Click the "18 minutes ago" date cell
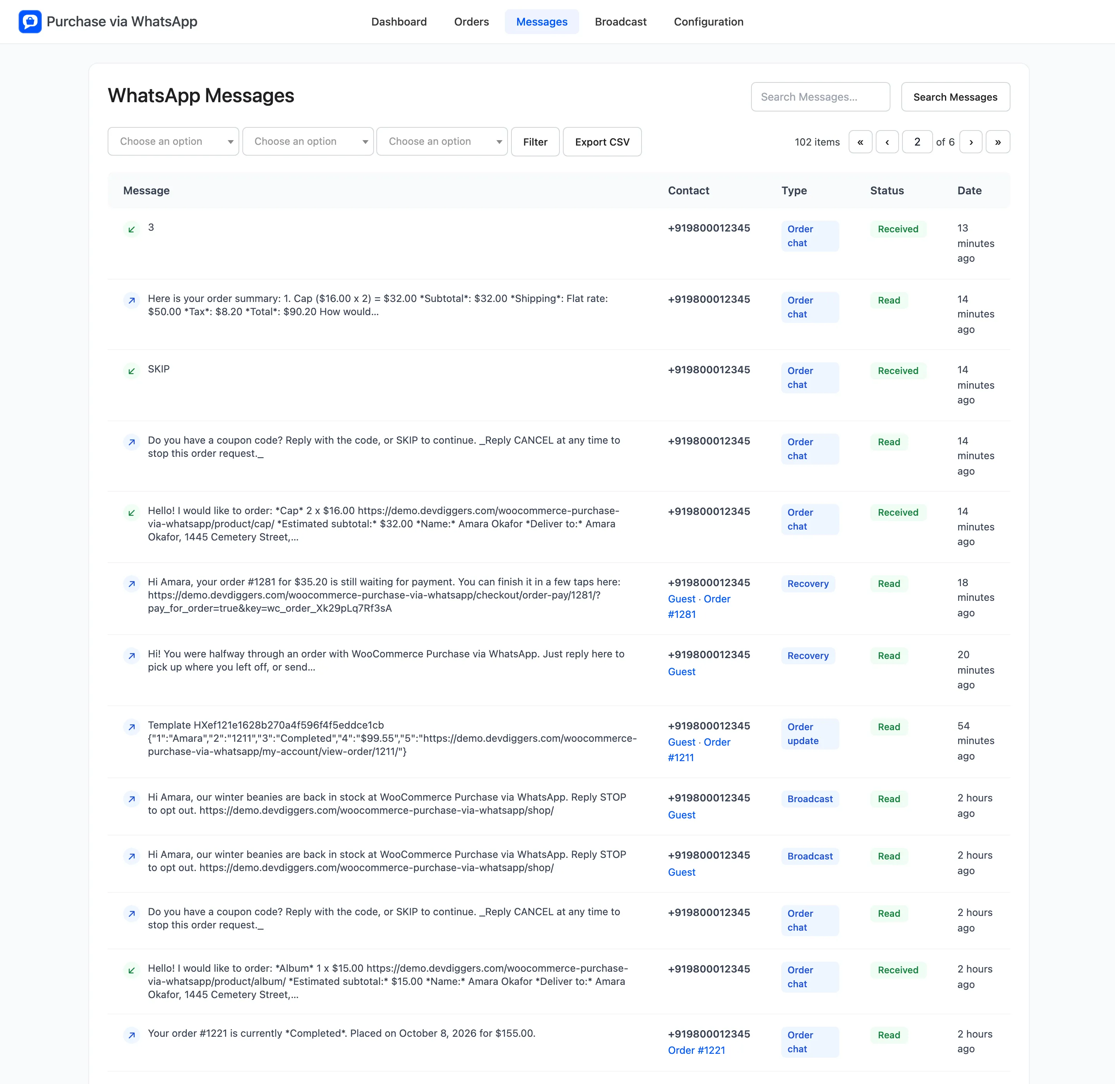Image resolution: width=1115 pixels, height=1084 pixels. (976, 598)
